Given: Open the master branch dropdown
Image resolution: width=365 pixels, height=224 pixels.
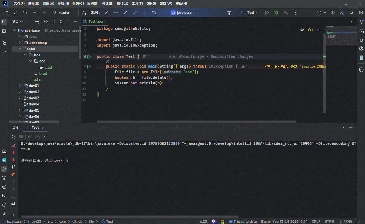Looking at the screenshot, I should pos(63,13).
